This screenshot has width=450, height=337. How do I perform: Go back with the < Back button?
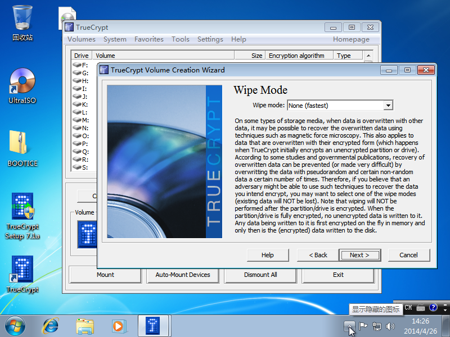click(318, 255)
